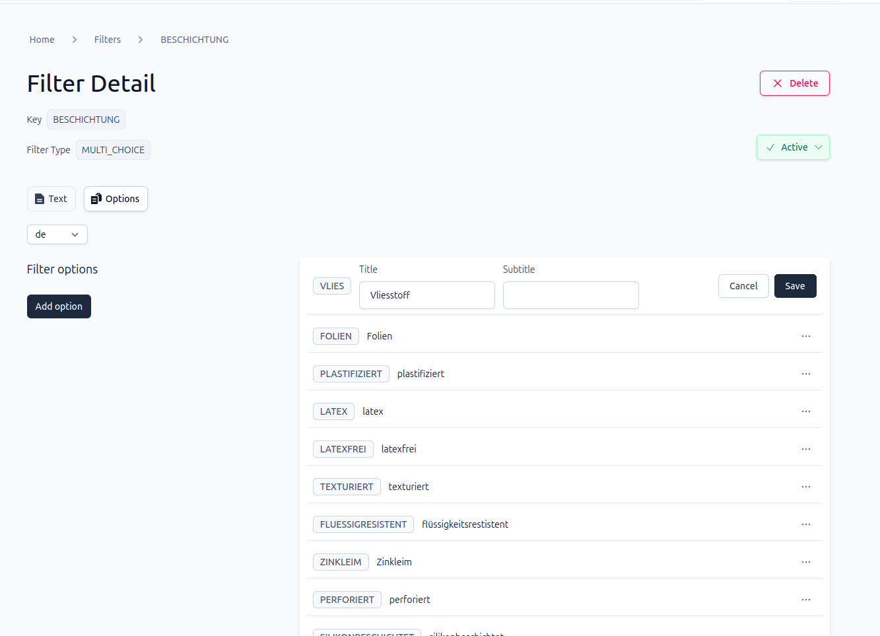Click the Zinkleim option title
This screenshot has height=636, width=880.
pyautogui.click(x=394, y=562)
